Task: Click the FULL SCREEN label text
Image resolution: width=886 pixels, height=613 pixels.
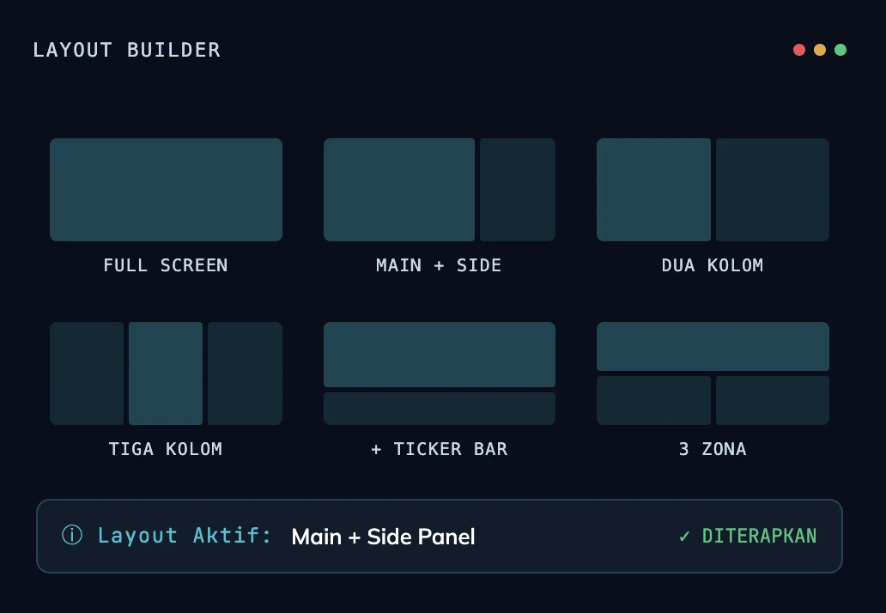Action: [166, 265]
